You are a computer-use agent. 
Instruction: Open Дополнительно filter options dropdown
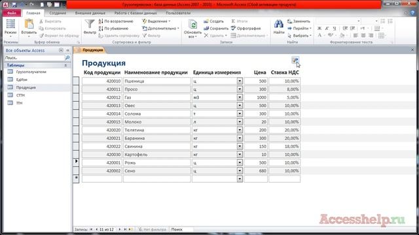point(160,28)
